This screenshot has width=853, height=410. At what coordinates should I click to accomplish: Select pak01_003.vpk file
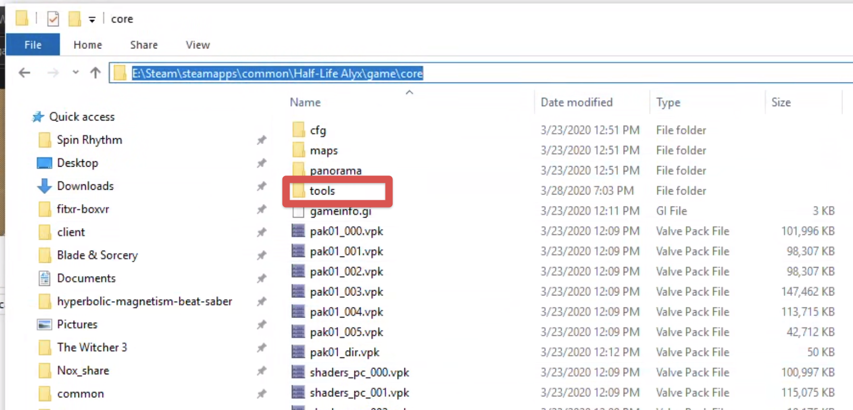coord(347,292)
